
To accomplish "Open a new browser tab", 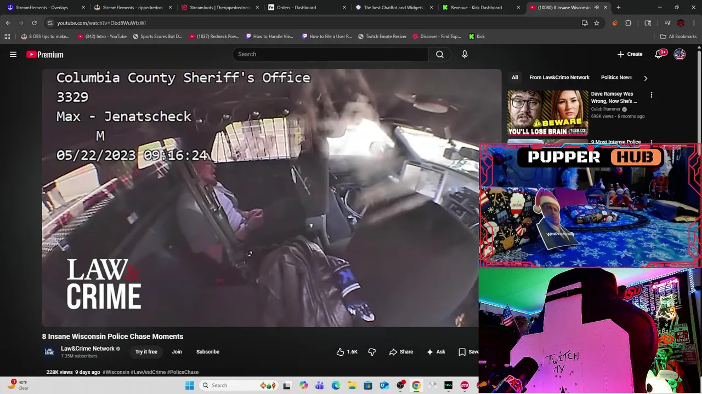I will pos(618,8).
